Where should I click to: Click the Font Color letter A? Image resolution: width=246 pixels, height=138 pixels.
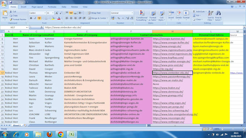[59, 18]
